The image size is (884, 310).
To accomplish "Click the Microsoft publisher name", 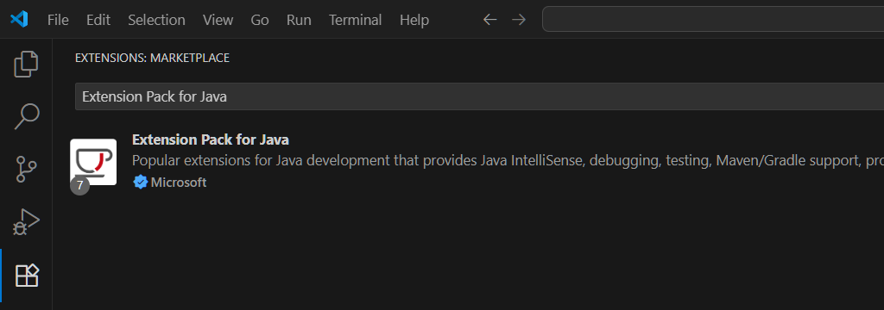I will (x=178, y=183).
